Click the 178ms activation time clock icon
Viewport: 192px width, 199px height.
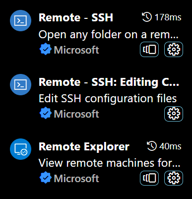pos(147,17)
